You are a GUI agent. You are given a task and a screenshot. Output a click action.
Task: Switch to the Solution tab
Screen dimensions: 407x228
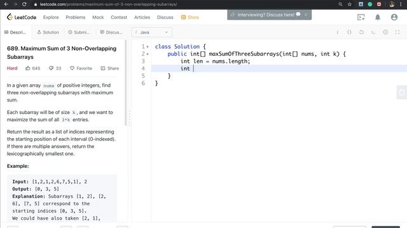[48, 32]
